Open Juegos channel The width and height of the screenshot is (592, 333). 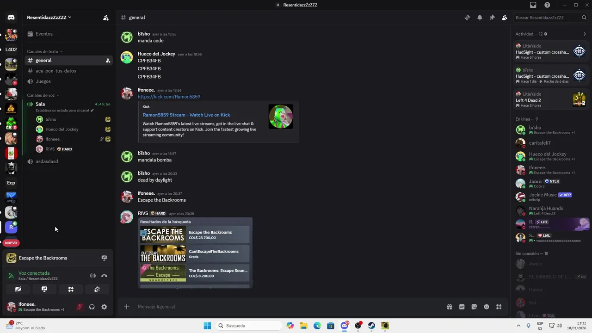click(68, 81)
